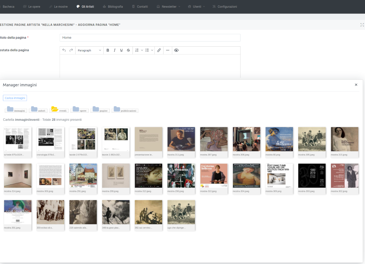Insert a numbered list
365x264 pixels.
137,50
